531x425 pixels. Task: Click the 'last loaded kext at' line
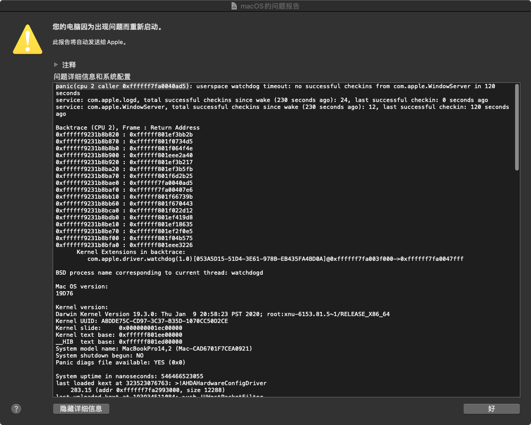[x=161, y=384]
